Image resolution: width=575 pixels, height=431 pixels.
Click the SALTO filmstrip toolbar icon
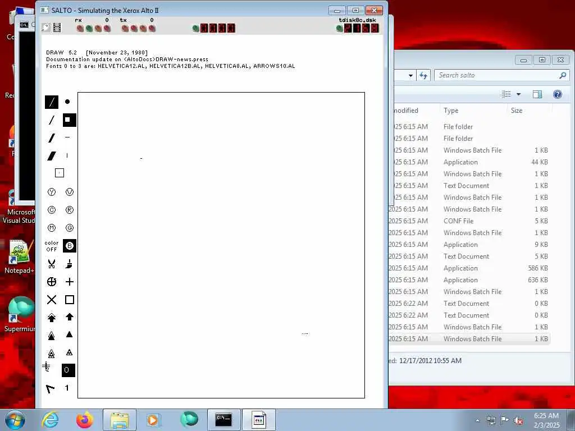tap(57, 27)
